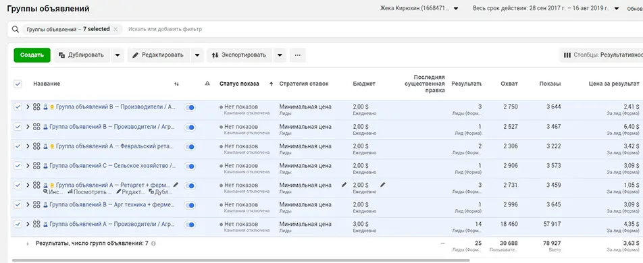Uncheck the Сельское хозяйство ad set checkbox
The height and width of the screenshot is (263, 643).
tap(18, 165)
